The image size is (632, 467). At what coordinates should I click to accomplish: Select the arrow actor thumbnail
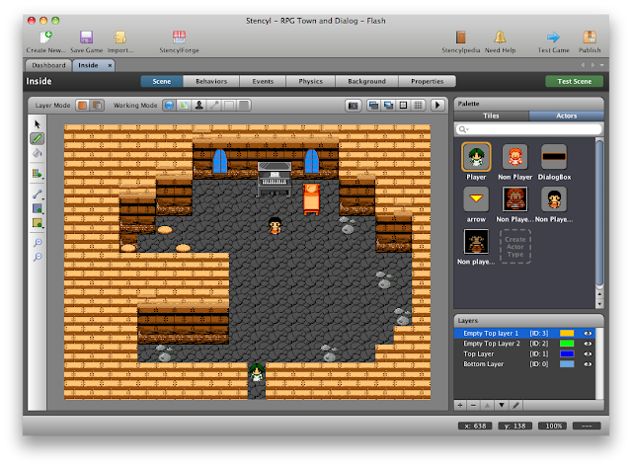476,199
